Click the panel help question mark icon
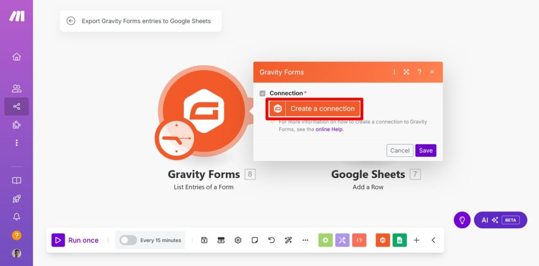The width and height of the screenshot is (539, 266). coord(420,72)
